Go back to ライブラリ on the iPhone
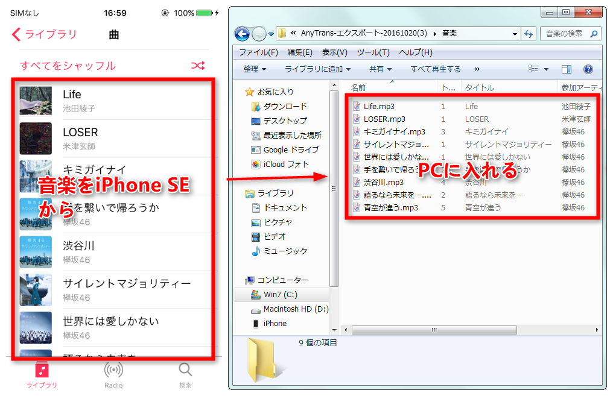The image size is (613, 396). point(44,34)
